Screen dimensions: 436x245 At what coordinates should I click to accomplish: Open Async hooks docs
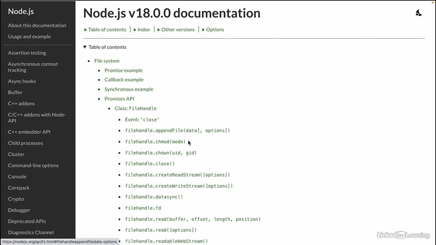22,81
